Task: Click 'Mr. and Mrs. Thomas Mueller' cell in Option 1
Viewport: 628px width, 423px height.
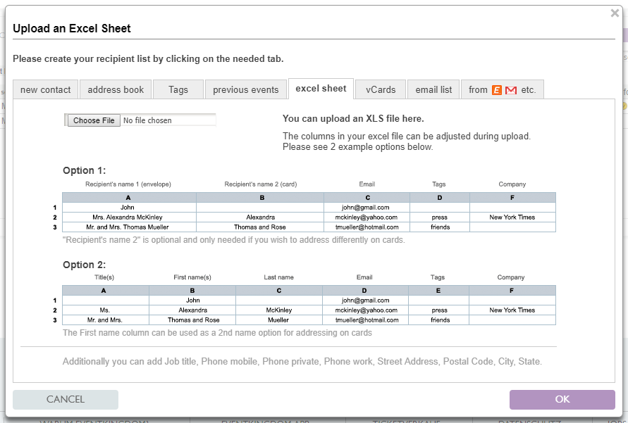Action: (x=128, y=227)
